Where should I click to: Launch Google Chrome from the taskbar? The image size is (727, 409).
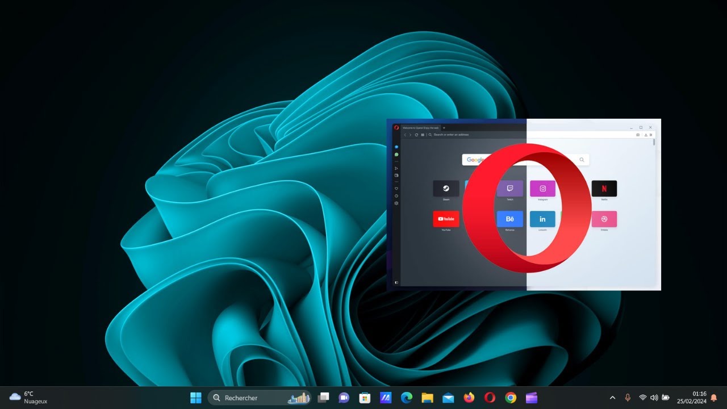click(511, 398)
